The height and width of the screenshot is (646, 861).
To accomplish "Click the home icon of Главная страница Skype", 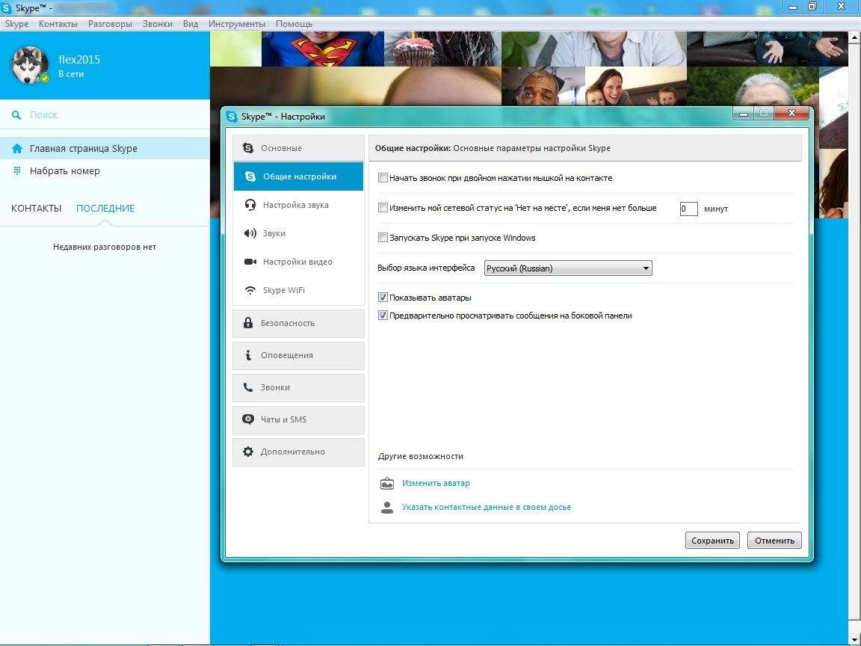I will 17,148.
